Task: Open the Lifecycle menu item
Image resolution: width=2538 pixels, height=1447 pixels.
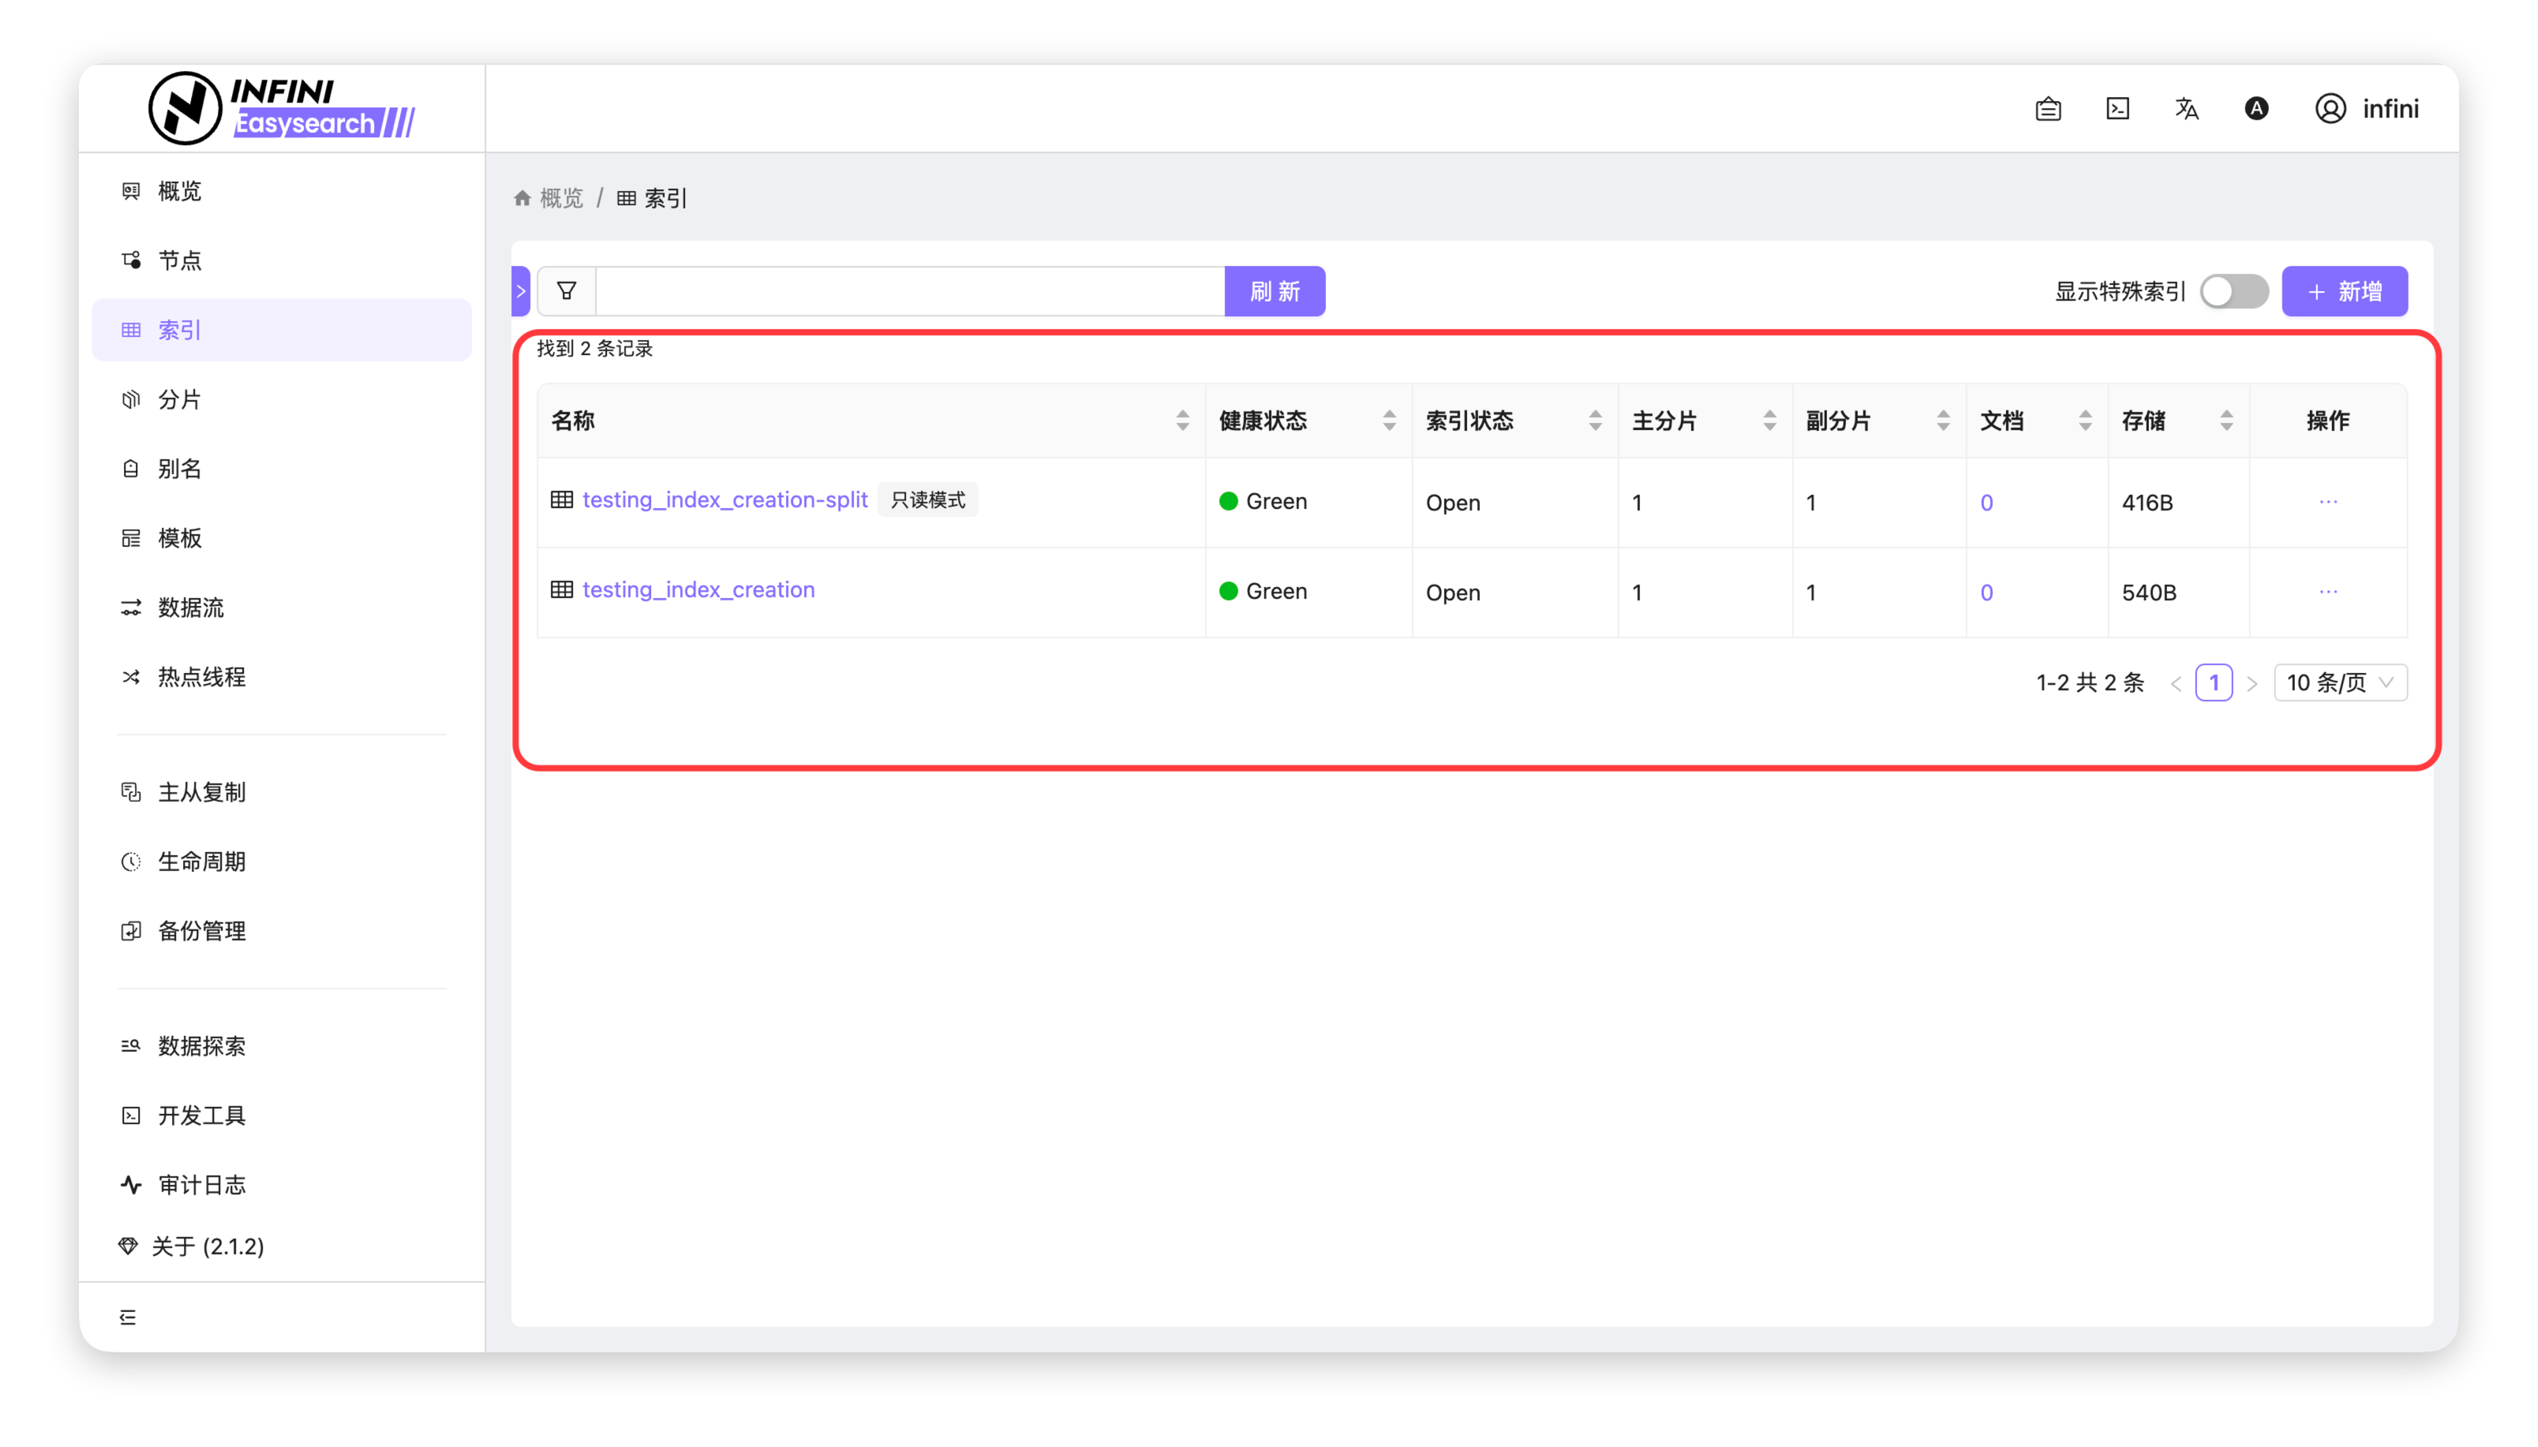Action: pos(202,862)
